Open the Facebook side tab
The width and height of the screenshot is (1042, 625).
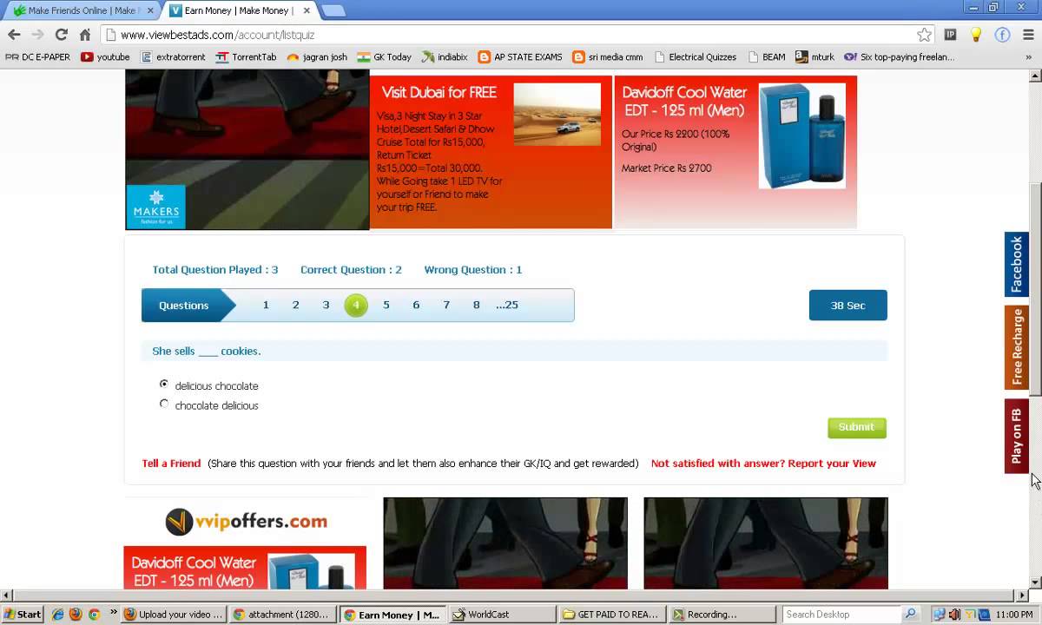(1017, 265)
